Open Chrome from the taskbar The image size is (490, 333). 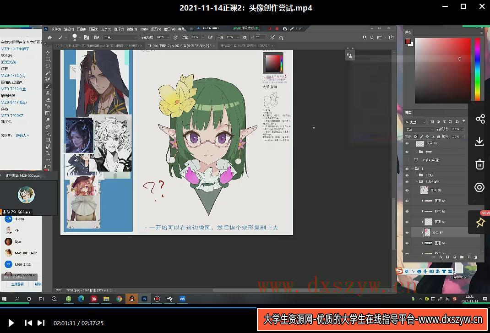(x=119, y=299)
